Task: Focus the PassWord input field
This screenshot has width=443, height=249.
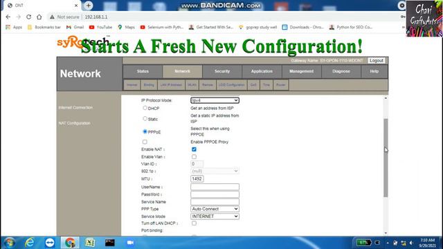Action: tap(215, 194)
